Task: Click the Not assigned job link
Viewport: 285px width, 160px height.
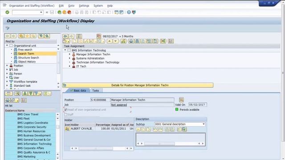Action: [119, 105]
